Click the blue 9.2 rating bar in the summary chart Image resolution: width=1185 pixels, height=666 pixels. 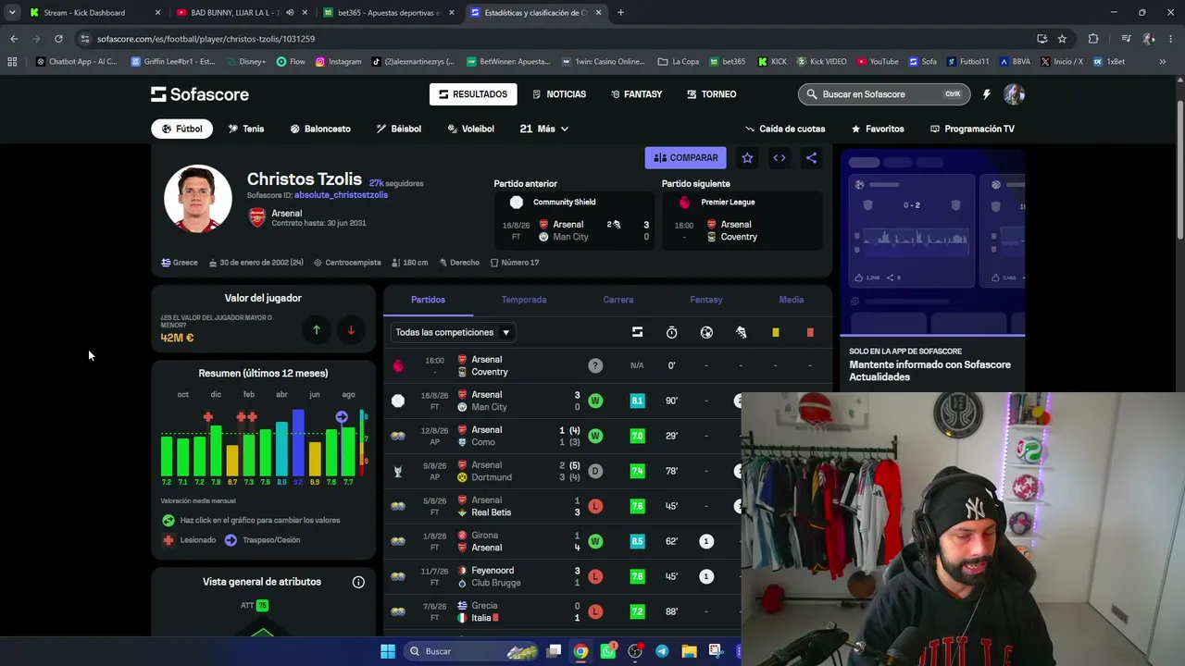tap(298, 442)
